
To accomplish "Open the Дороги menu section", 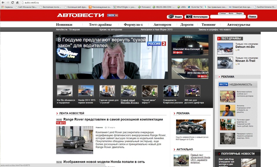I will (187, 25).
